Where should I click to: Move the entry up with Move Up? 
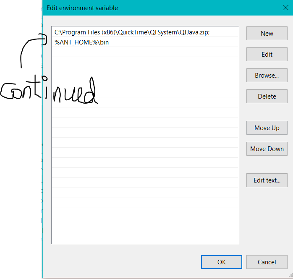(x=267, y=128)
